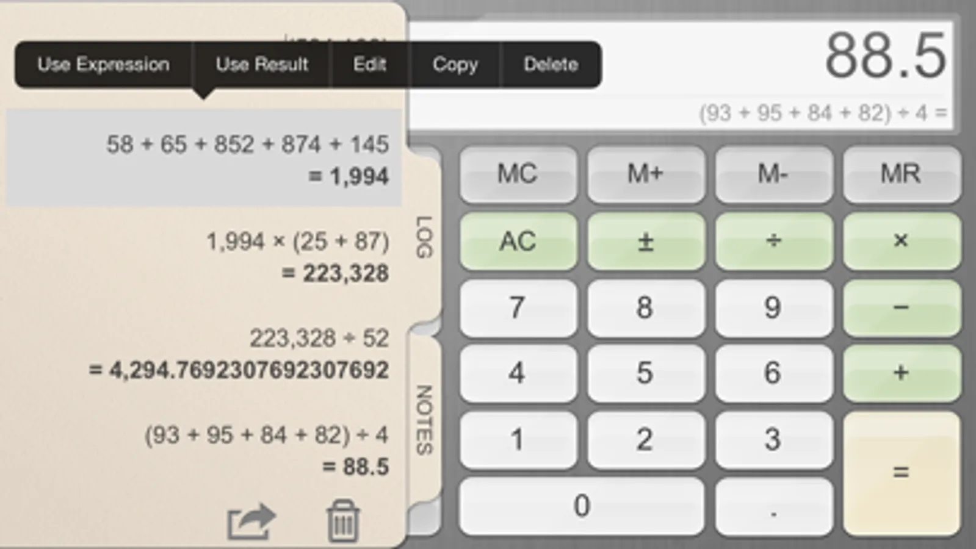The width and height of the screenshot is (976, 549).
Task: Open the LOG side tab
Action: tap(424, 237)
